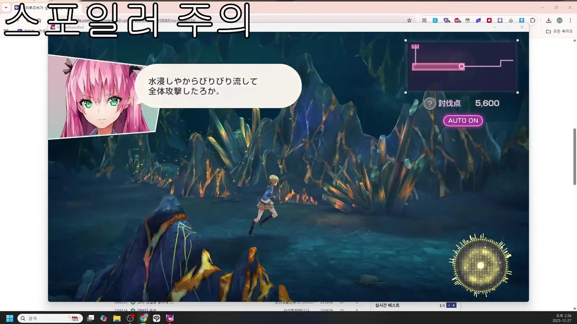Select the minimap route panel
Image resolution: width=577 pixels, height=324 pixels.
pyautogui.click(x=462, y=66)
